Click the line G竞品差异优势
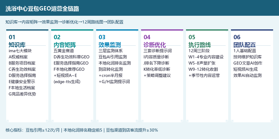 [x=22, y=94]
